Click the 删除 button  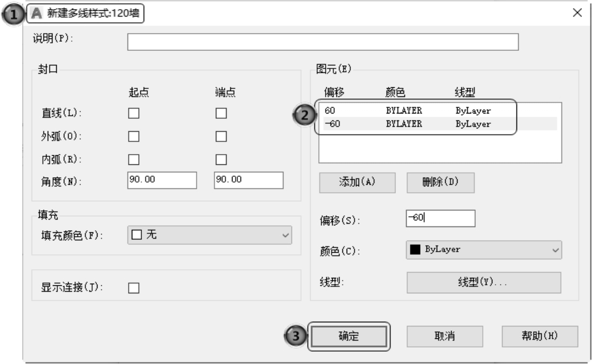pyautogui.click(x=440, y=182)
